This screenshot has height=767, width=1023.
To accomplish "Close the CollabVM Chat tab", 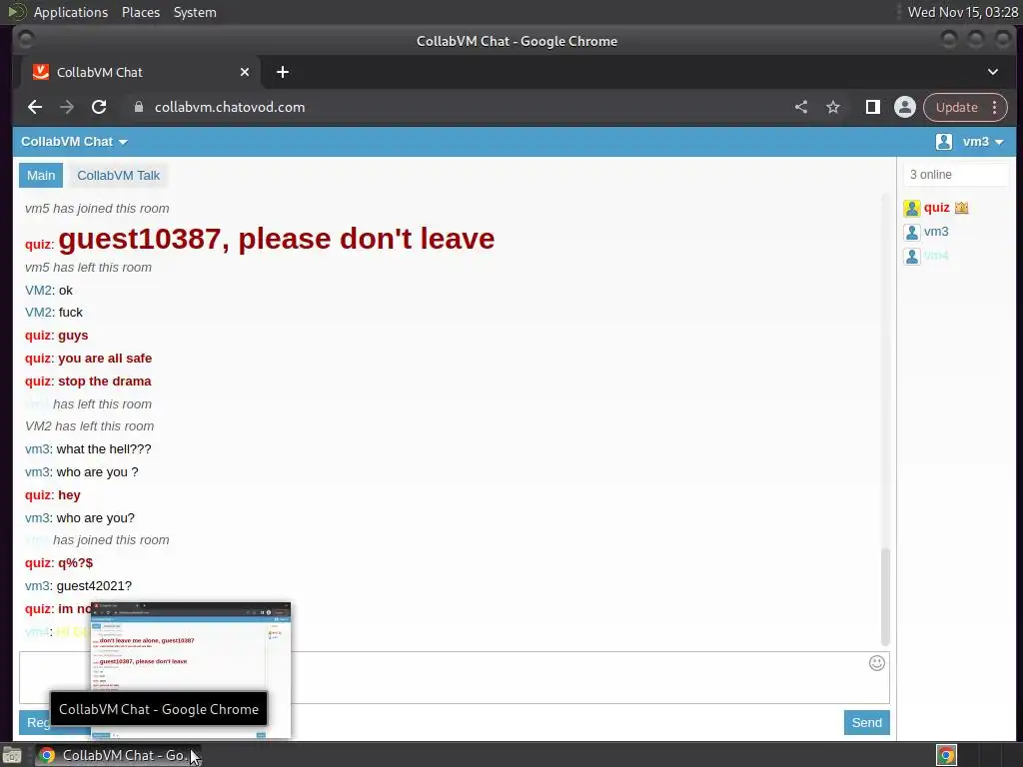I will click(245, 72).
